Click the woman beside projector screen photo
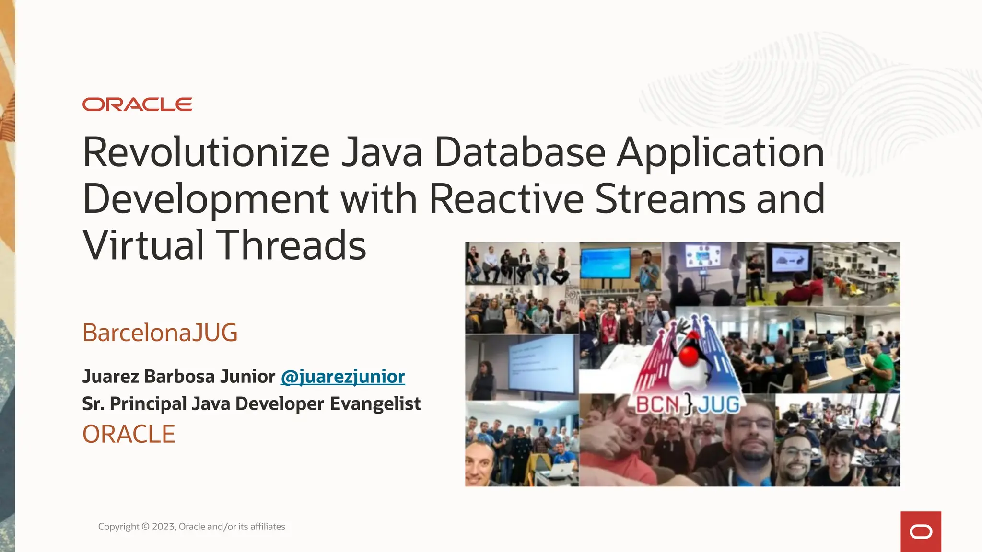 522,367
